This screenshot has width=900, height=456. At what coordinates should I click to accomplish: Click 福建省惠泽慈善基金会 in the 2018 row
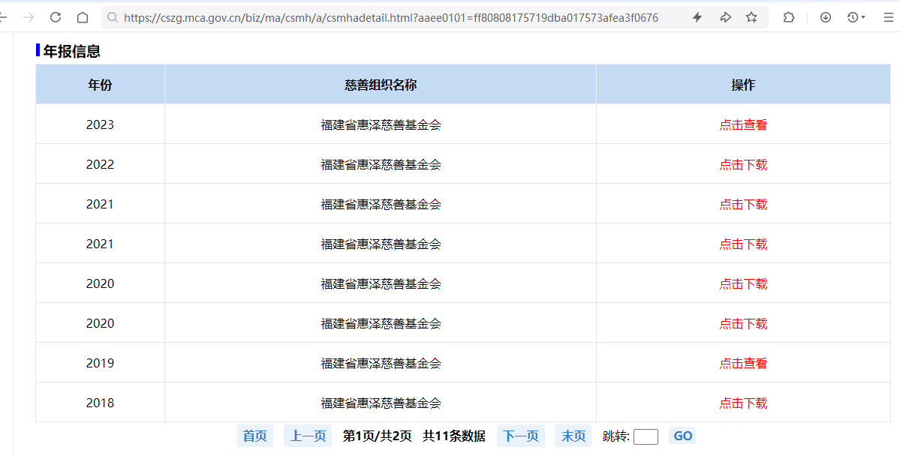click(381, 403)
